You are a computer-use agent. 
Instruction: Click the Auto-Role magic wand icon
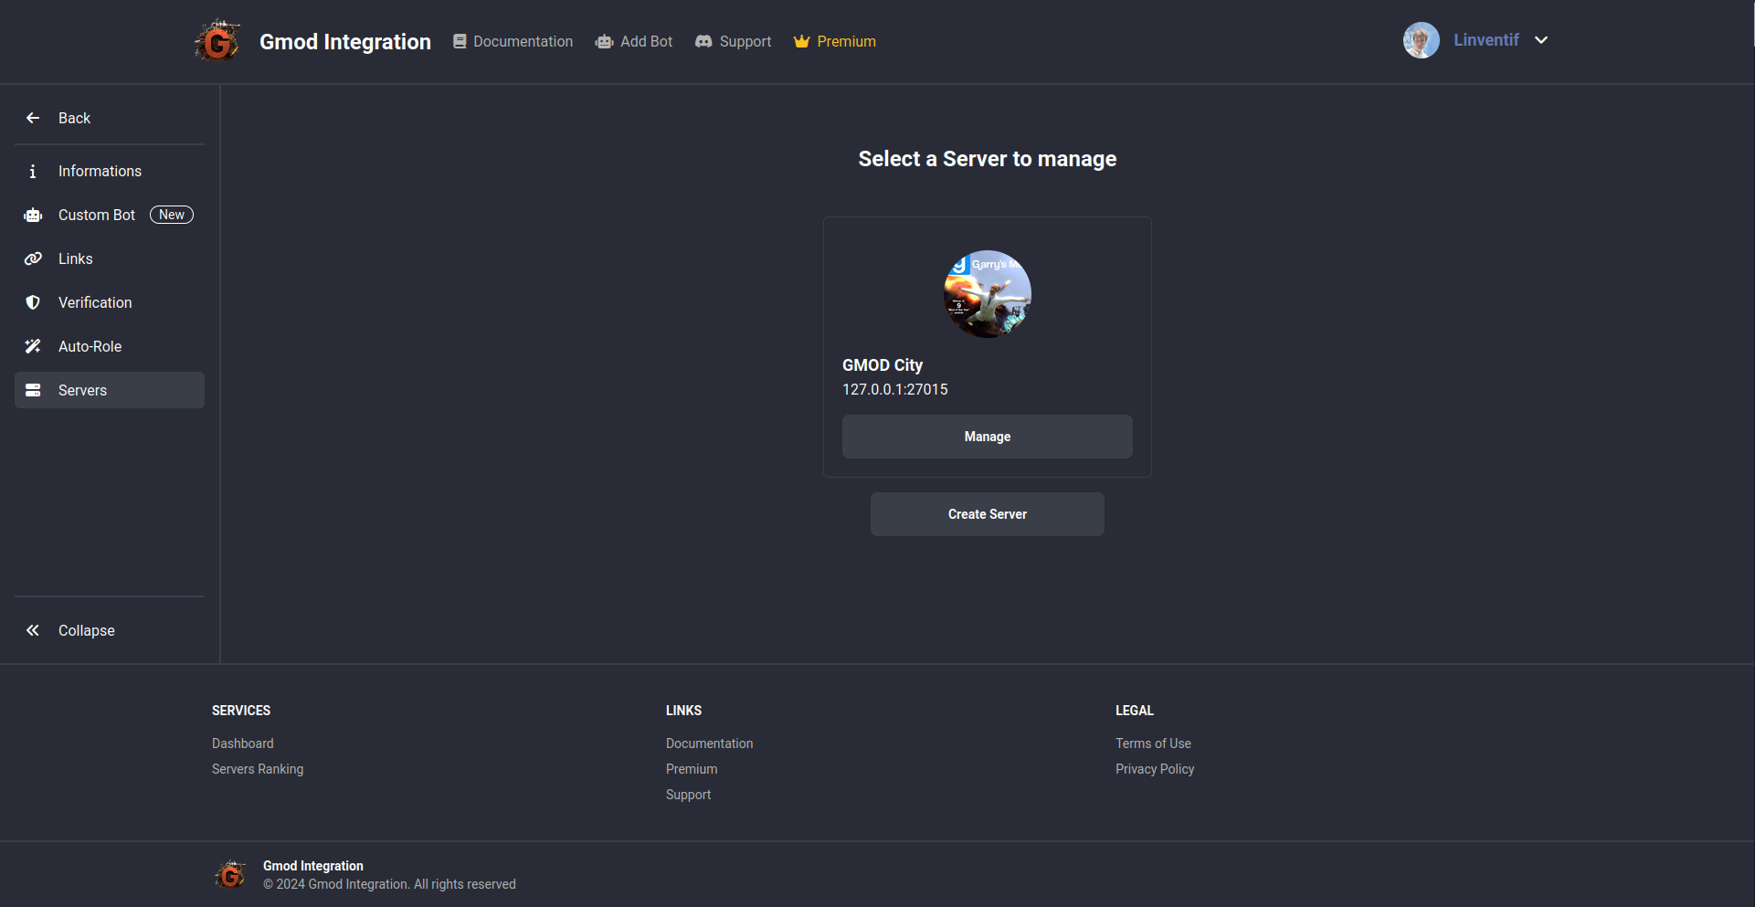[33, 346]
